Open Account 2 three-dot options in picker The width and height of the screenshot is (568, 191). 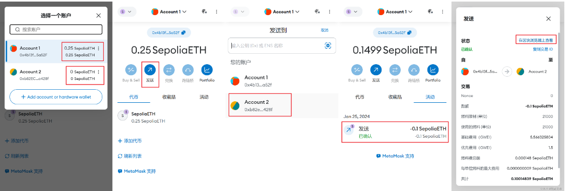point(99,72)
